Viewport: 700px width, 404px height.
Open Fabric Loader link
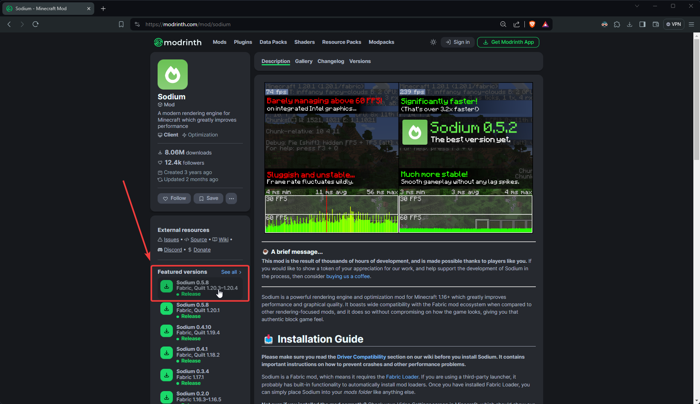[402, 377]
